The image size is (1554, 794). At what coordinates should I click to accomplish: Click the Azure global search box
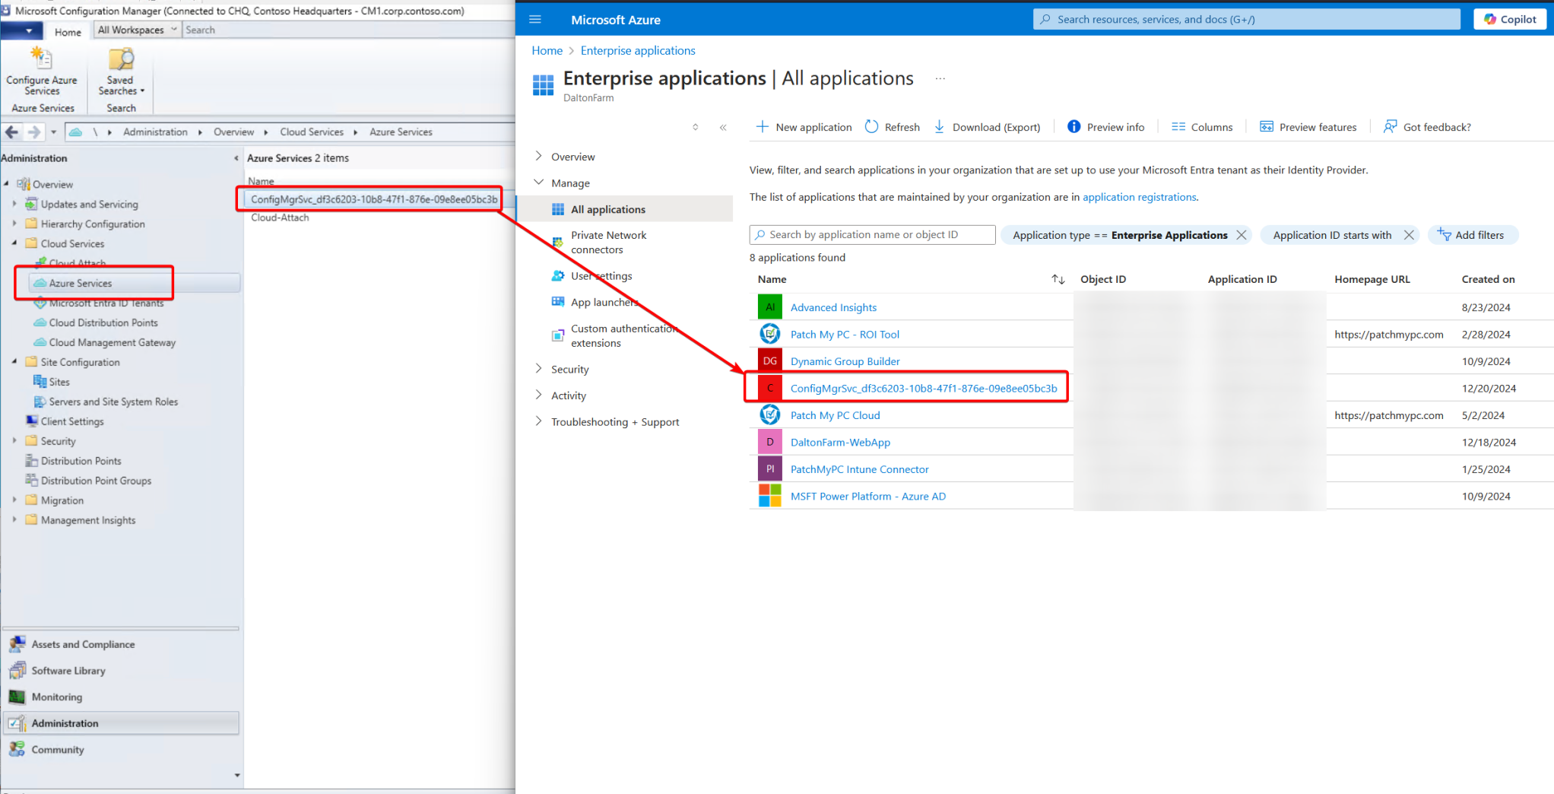(x=1246, y=19)
